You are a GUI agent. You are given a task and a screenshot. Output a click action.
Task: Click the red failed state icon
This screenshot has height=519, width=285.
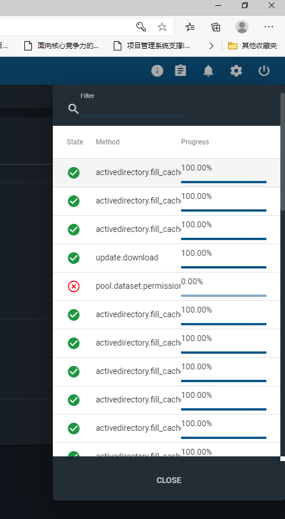pyautogui.click(x=74, y=286)
